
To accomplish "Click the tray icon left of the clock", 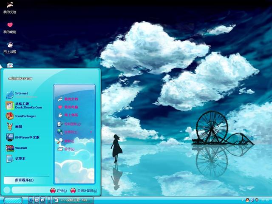I will [257, 200].
